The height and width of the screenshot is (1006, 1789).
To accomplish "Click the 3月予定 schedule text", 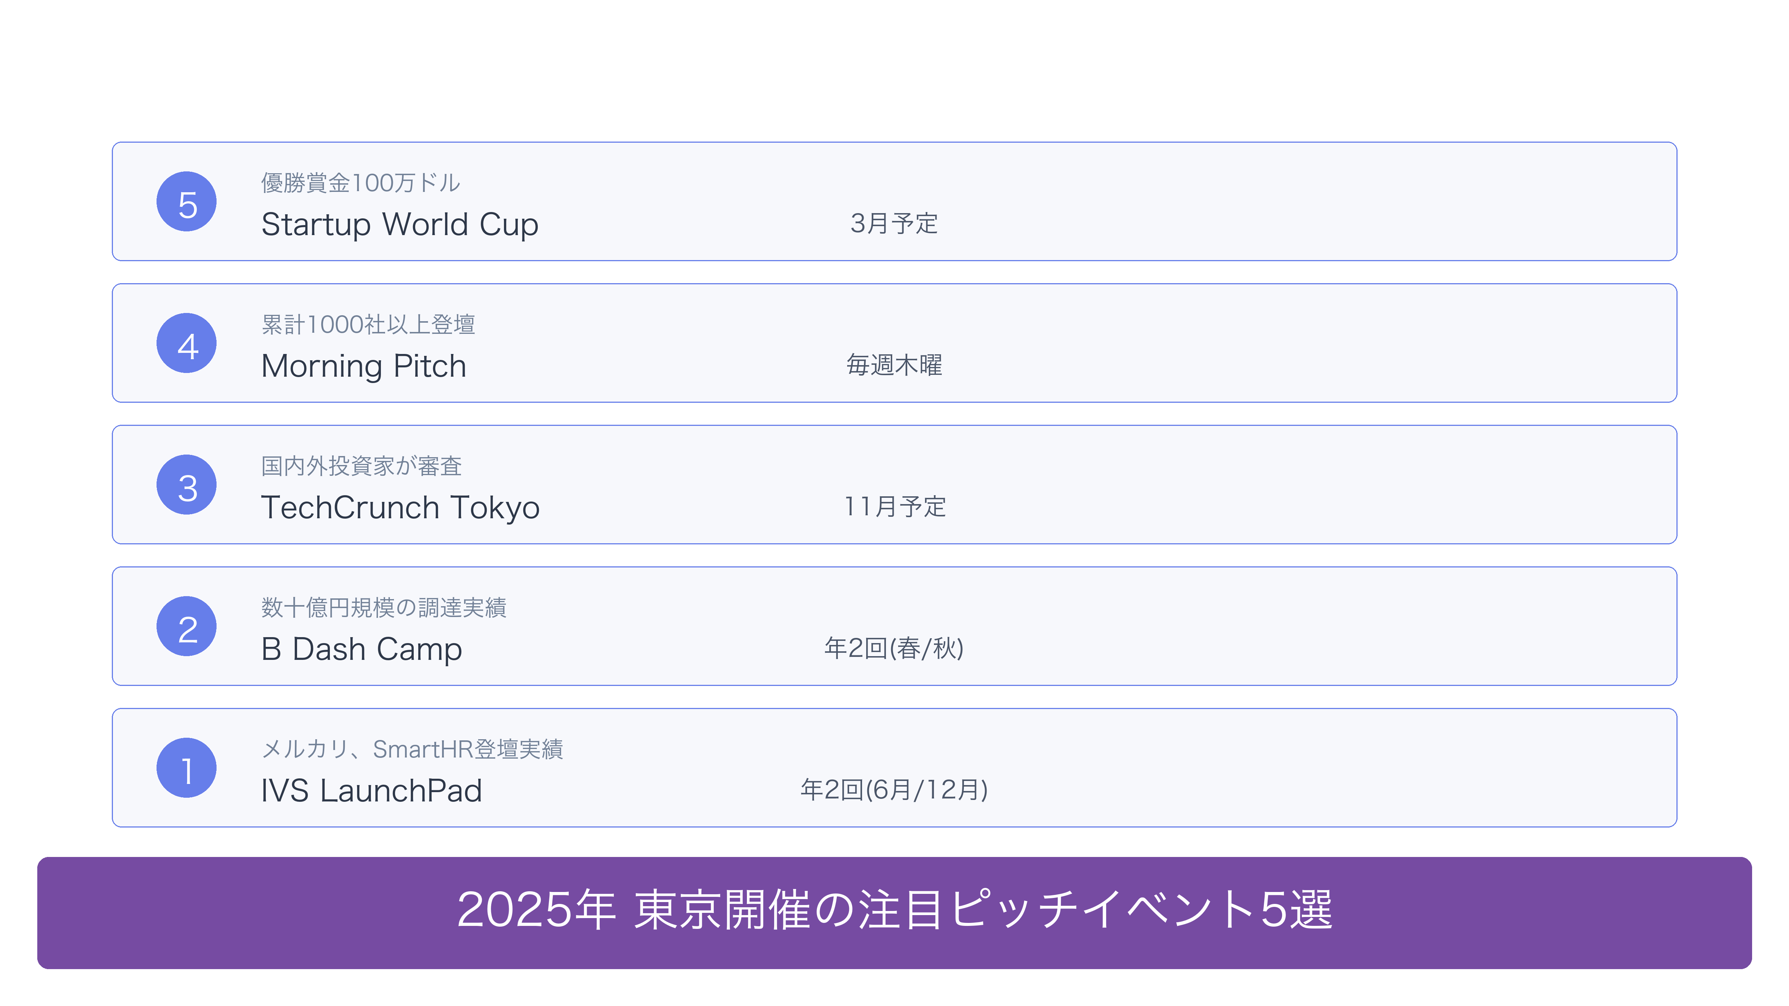I will click(894, 224).
